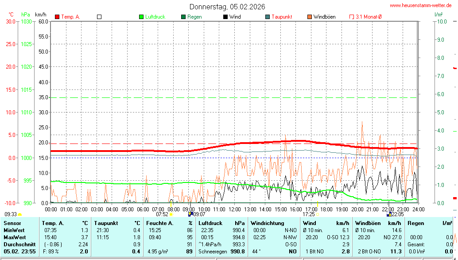The width and height of the screenshot is (458, 260).
Task: Click the orange Windböen legend square
Action: (310, 17)
